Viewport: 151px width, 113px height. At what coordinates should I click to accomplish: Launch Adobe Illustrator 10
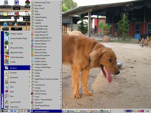(x=46, y=35)
